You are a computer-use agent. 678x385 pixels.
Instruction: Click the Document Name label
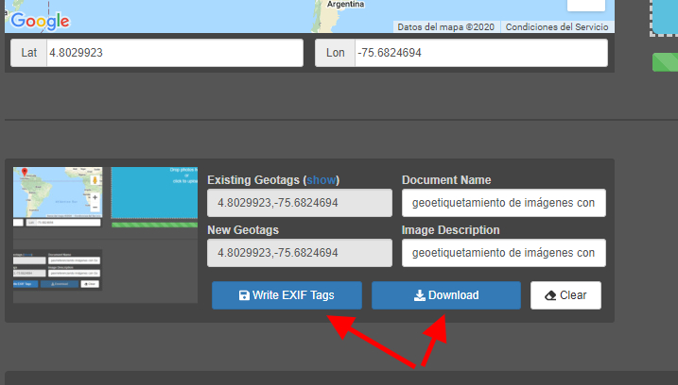[446, 180]
